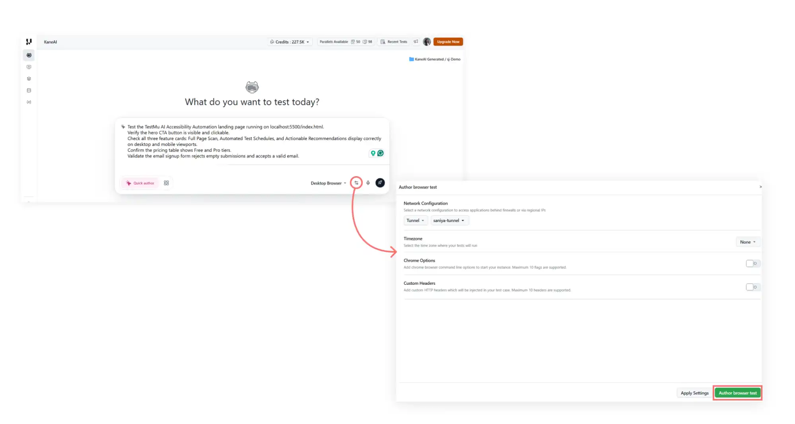Open the saniya-tunnel dropdown
Screen dimensions: 795x424
coord(449,220)
